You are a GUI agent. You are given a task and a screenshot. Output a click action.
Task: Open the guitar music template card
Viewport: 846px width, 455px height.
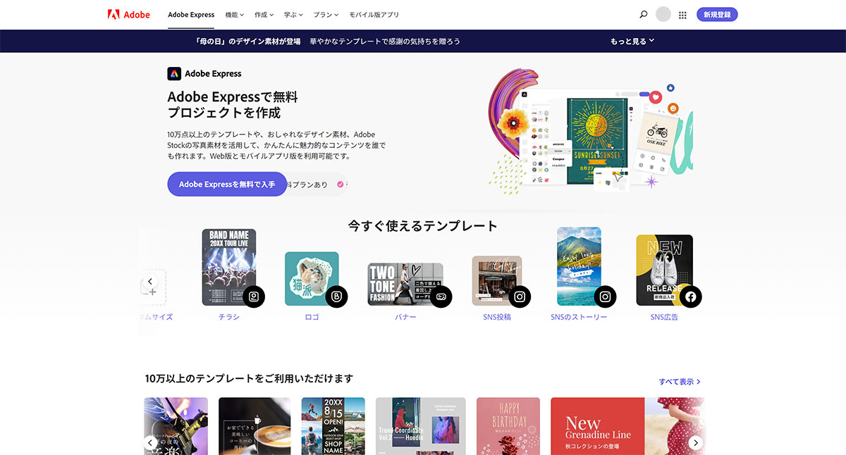coord(176,426)
